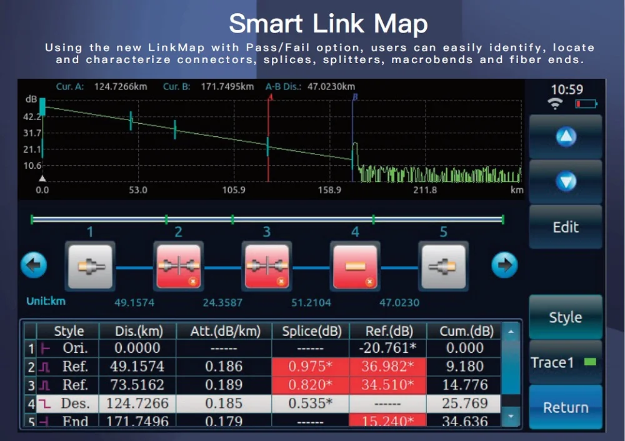Click the red 36.982* reflectance cell

[x=388, y=367]
